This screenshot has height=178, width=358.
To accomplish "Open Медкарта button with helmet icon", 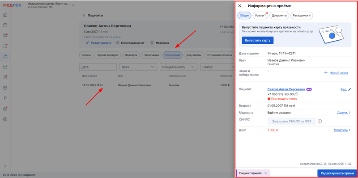I will click(160, 43).
